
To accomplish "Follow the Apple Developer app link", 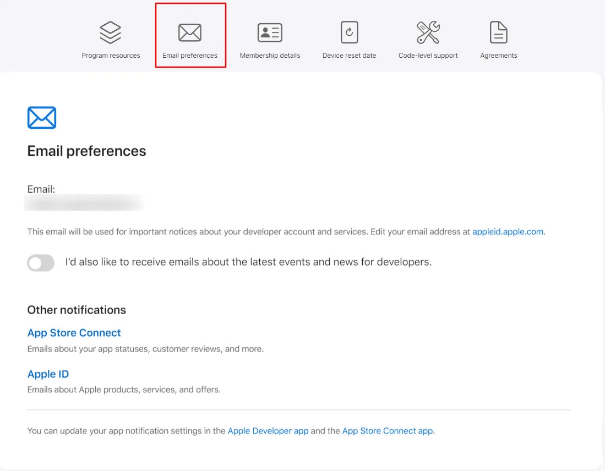I will coord(268,431).
